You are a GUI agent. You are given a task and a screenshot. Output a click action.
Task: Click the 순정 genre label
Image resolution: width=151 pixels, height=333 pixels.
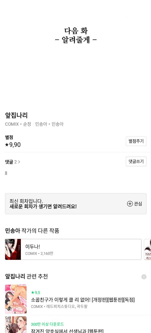(27, 124)
